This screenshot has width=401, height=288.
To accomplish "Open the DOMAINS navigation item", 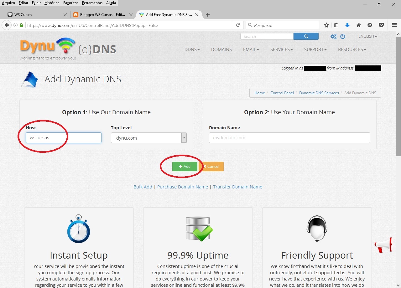I will coord(221,49).
